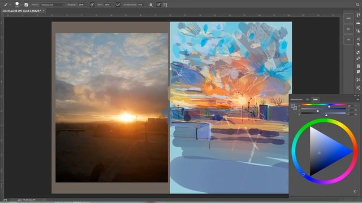This screenshot has height=203, width=362.
Task: Click the saturation value input field
Action: [x=350, y=110]
